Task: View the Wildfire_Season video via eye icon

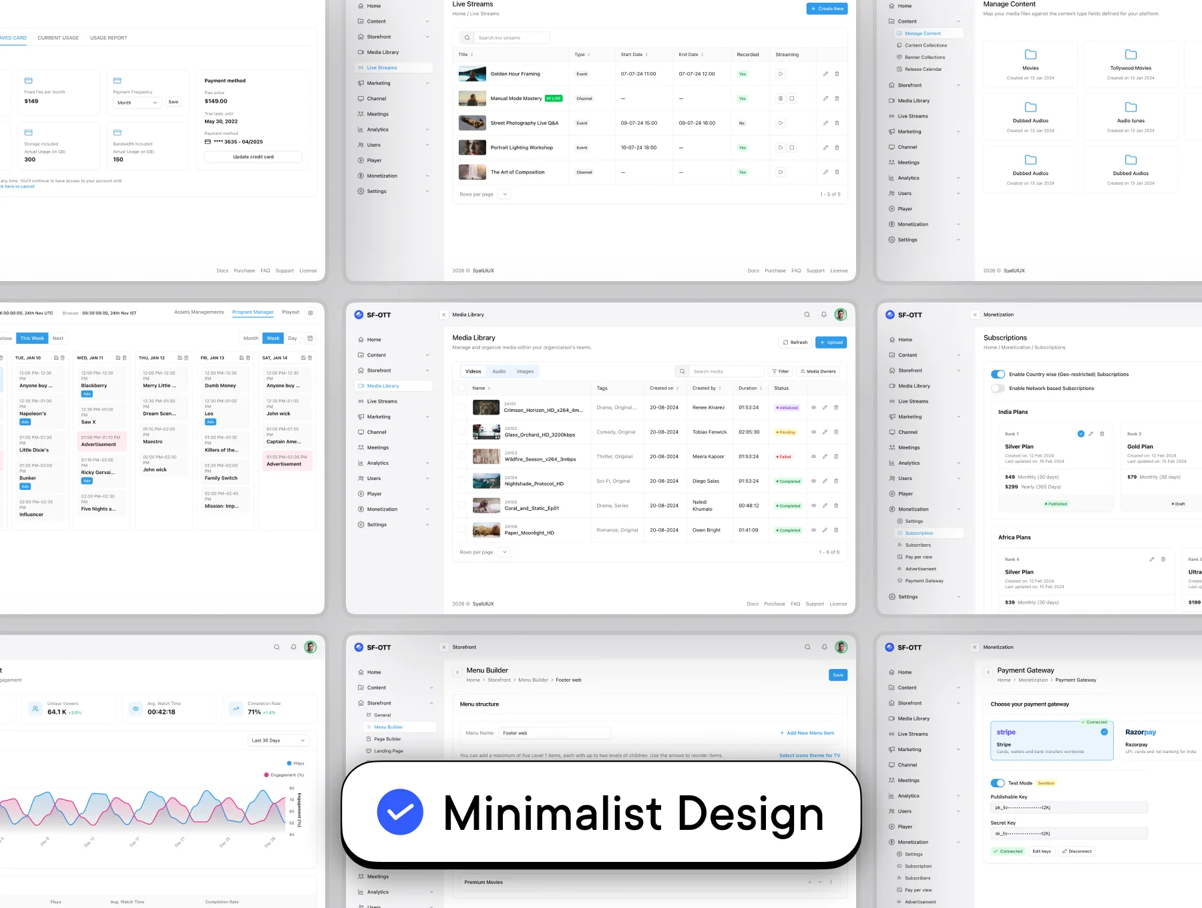Action: click(x=813, y=457)
